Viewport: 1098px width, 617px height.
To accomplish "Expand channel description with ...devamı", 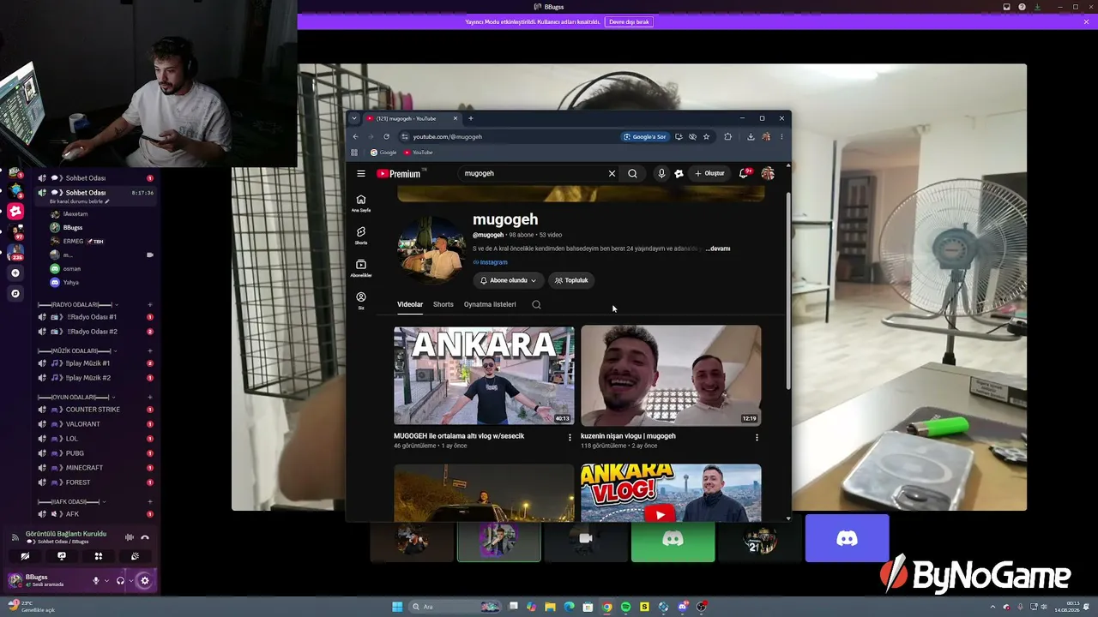I will coord(718,249).
